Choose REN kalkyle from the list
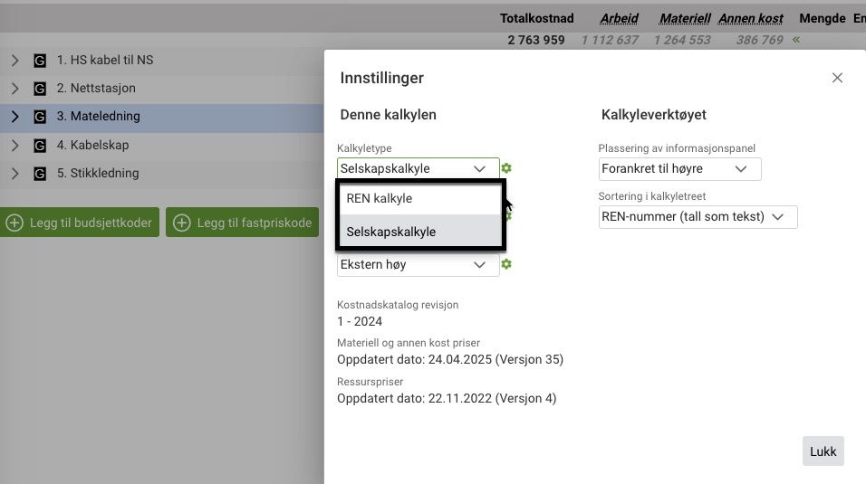The image size is (866, 484). click(x=420, y=199)
